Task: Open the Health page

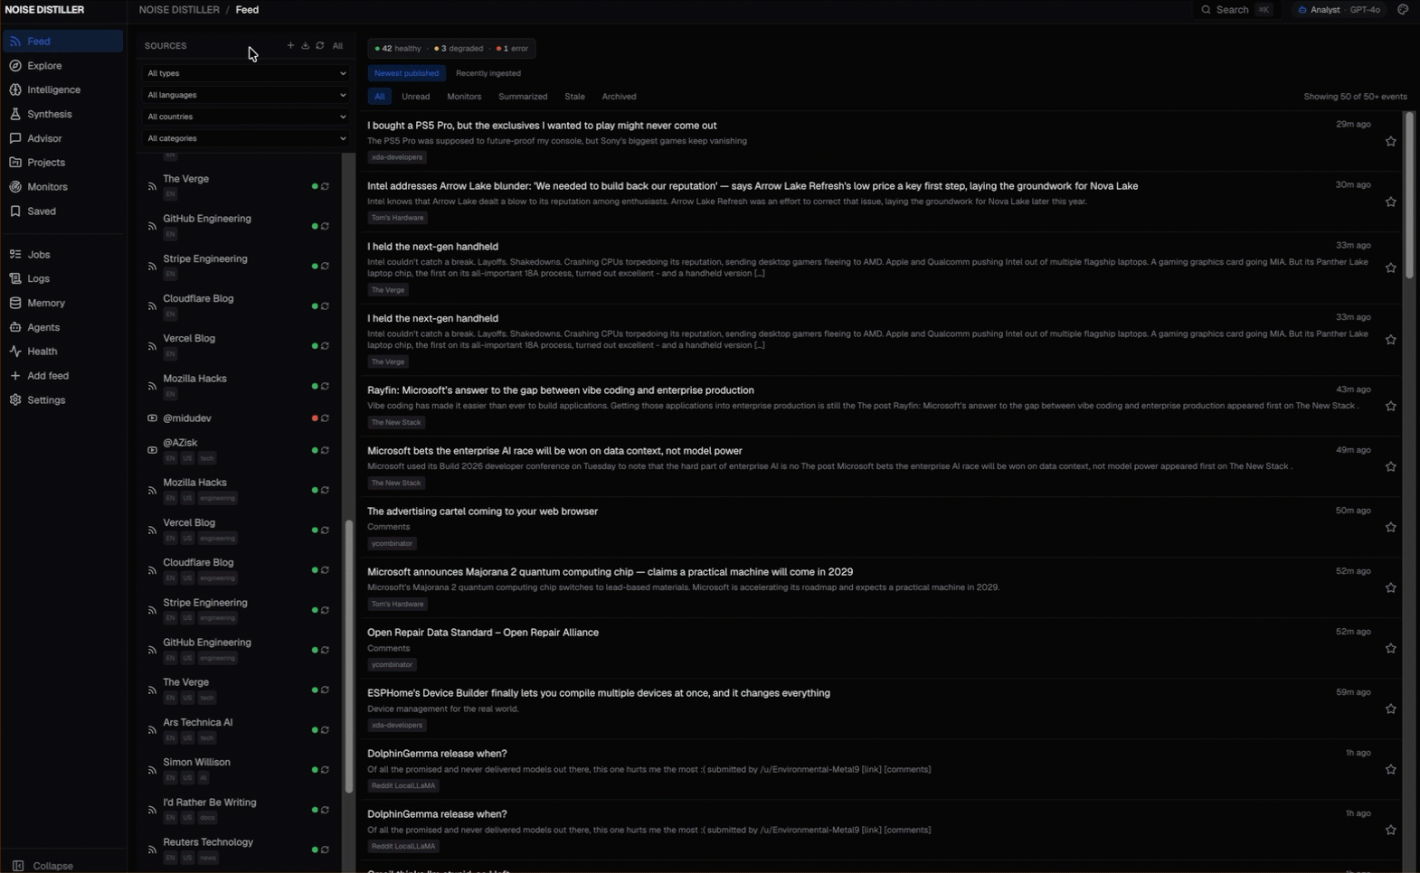Action: point(62,352)
